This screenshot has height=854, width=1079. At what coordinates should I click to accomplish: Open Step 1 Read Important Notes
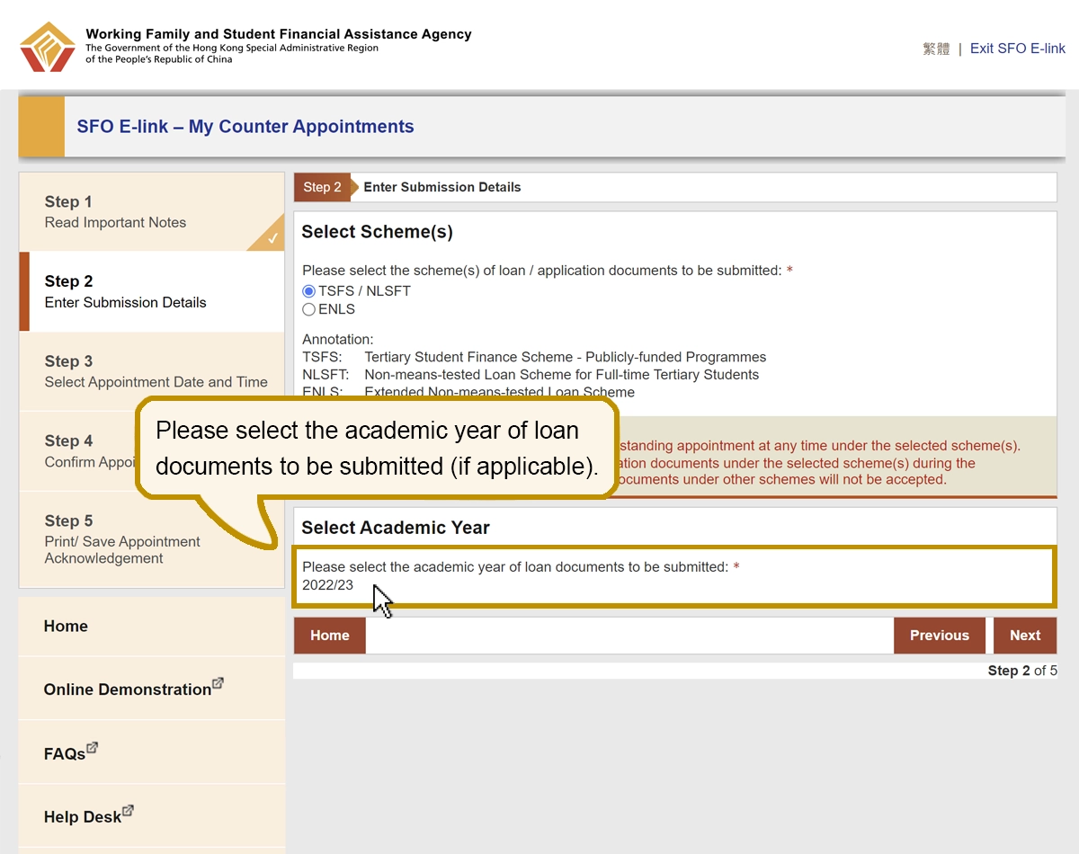click(x=152, y=212)
